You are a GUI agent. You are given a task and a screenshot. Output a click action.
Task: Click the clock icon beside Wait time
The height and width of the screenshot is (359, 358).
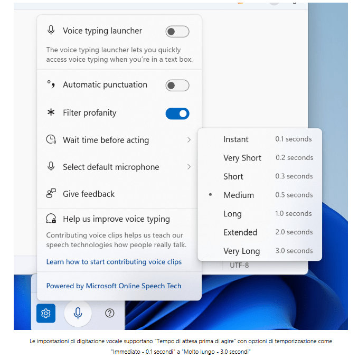(x=51, y=140)
